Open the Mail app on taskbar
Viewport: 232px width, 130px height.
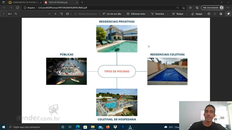click(100, 127)
